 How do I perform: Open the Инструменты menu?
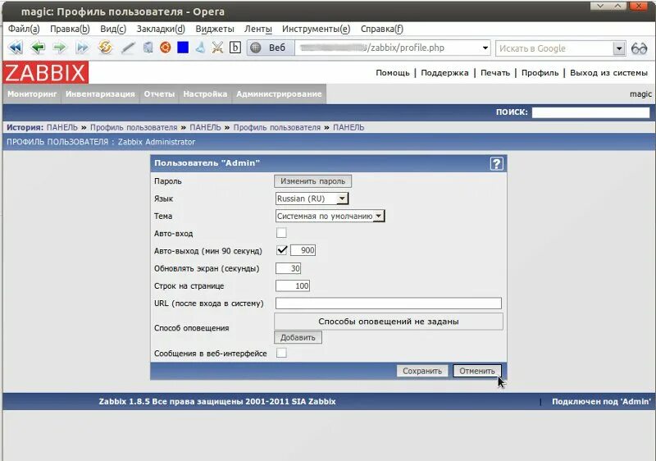316,29
